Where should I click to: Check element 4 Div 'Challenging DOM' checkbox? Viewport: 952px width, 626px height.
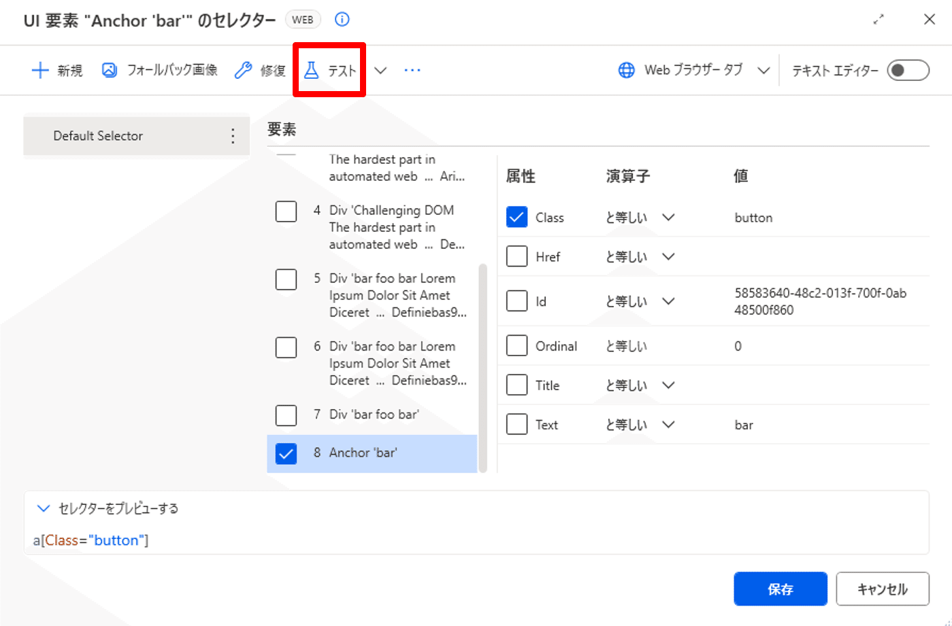coord(286,211)
